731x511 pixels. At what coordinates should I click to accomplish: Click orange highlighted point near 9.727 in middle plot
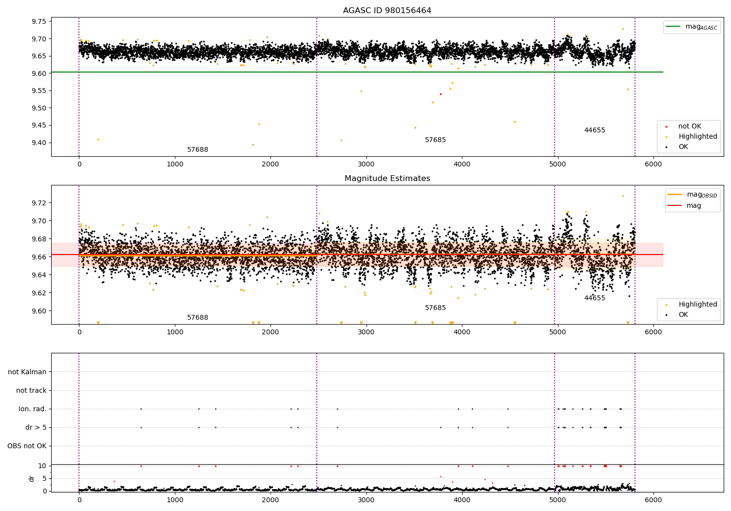coord(622,196)
